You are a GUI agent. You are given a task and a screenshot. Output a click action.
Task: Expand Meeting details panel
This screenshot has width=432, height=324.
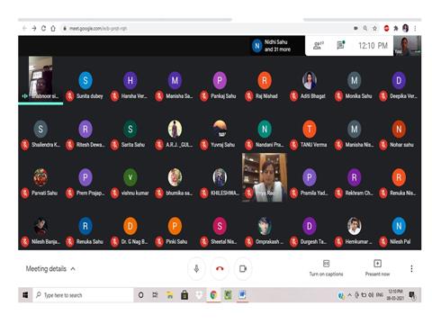(x=50, y=269)
